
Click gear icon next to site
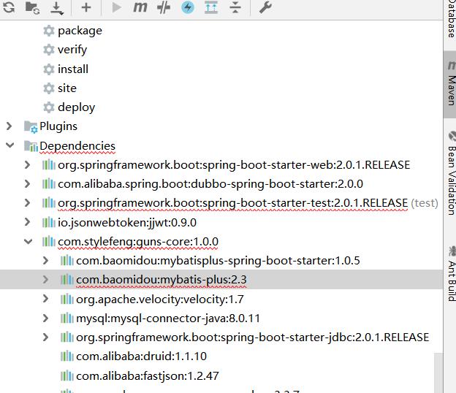[x=48, y=88]
